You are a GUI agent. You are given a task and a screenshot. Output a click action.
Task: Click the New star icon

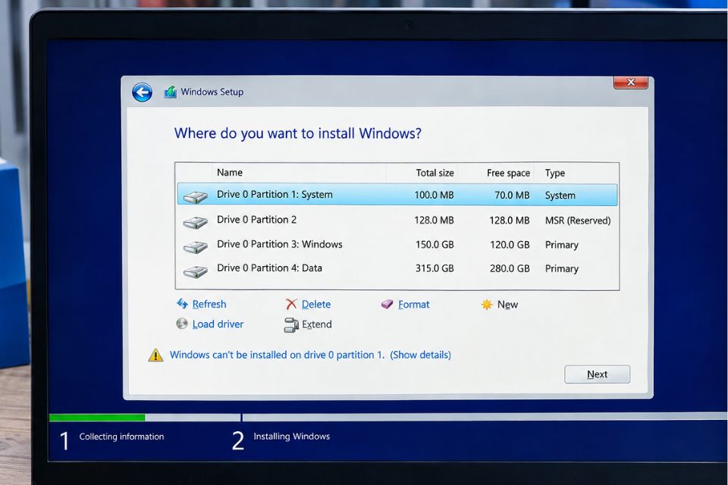[x=487, y=305]
